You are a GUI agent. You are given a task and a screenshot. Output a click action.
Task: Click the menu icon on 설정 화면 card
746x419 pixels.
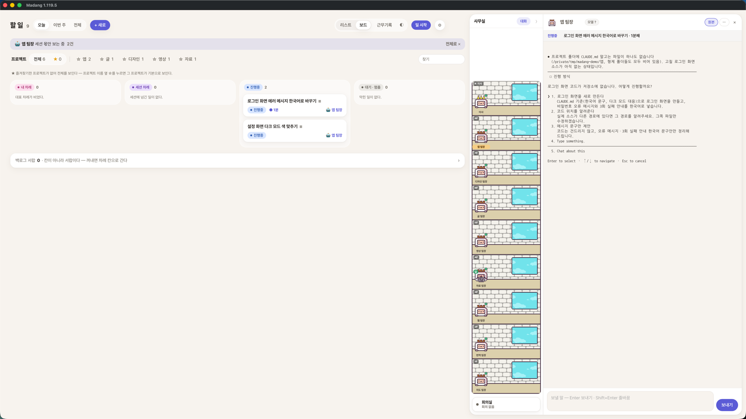tap(301, 127)
